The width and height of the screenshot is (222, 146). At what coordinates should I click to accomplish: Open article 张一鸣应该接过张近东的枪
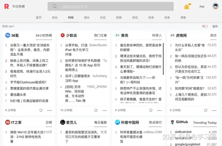click(x=191, y=58)
